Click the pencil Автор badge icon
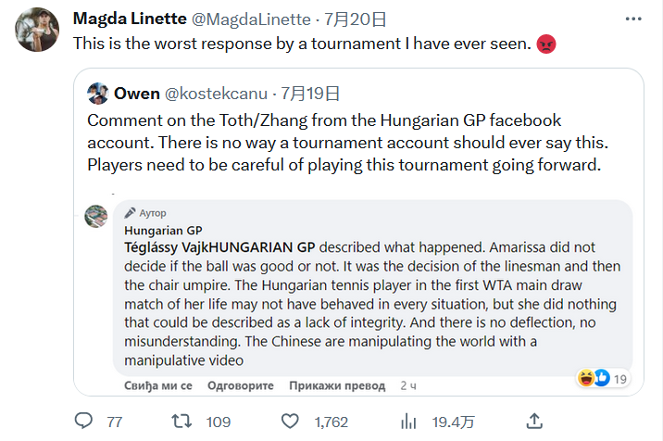Image resolution: width=663 pixels, height=441 pixels. point(131,212)
